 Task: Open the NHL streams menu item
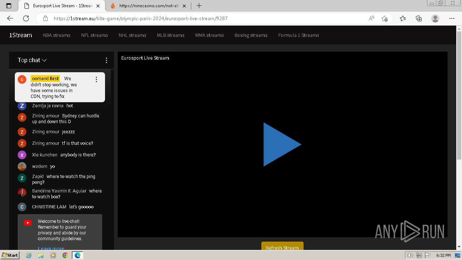click(x=132, y=35)
